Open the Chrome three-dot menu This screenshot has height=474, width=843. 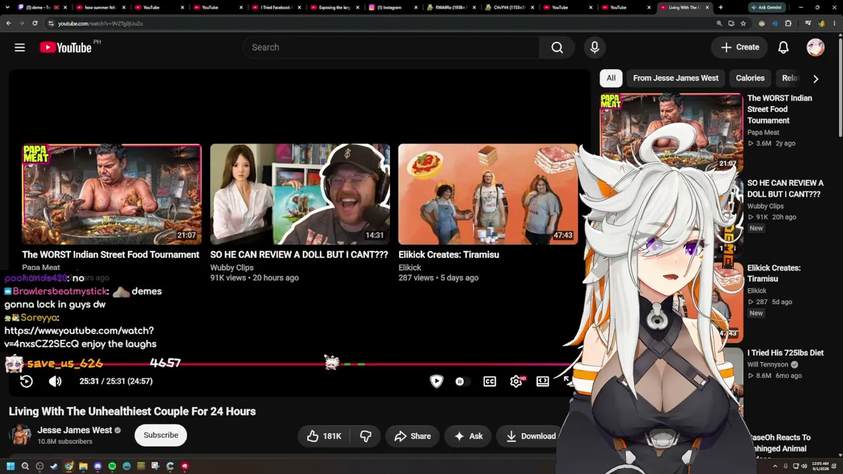pyautogui.click(x=834, y=23)
